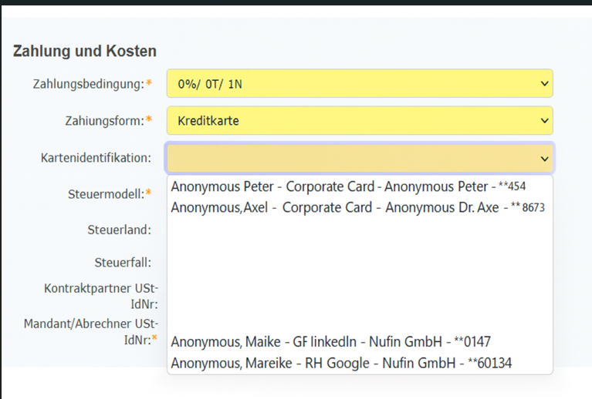
Task: Click the Mandant/Abrechner USt-IdNr label
Action: click(91, 331)
